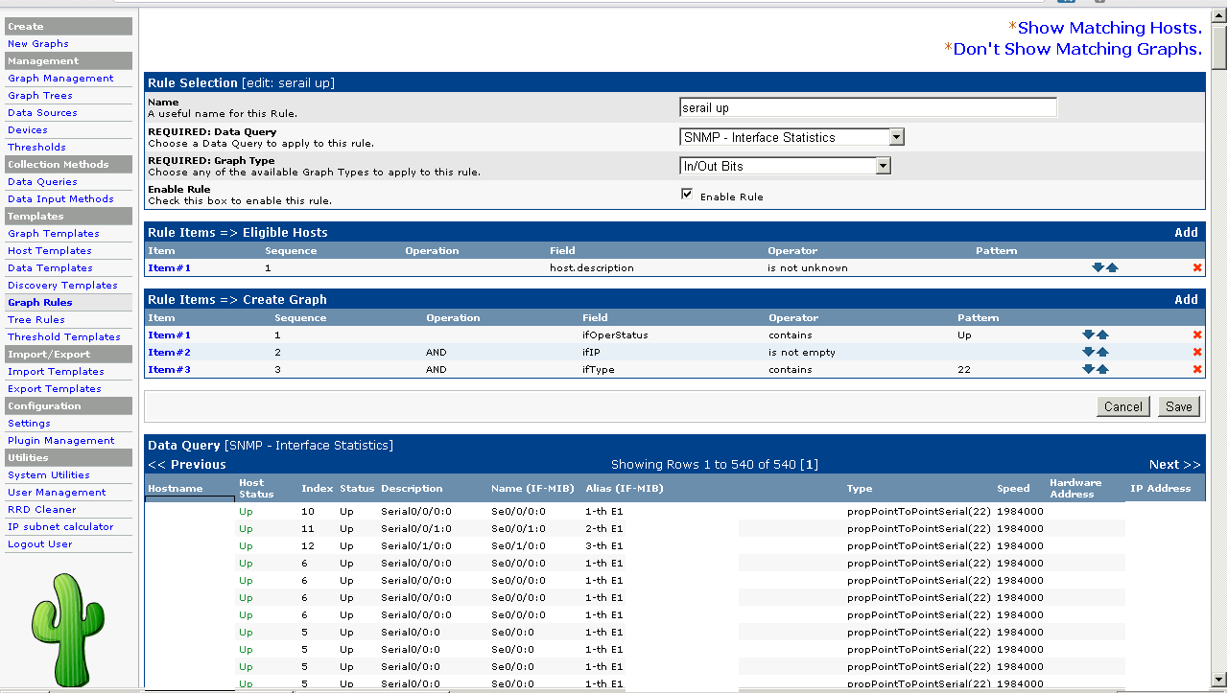The image size is (1228, 693).
Task: Open Item#3 in Create Graph table
Action: (170, 370)
